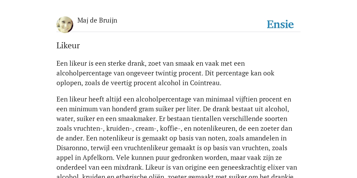The image size is (357, 178).
Task: Click Maj de Bruijn's profile photo
Action: coord(65,25)
